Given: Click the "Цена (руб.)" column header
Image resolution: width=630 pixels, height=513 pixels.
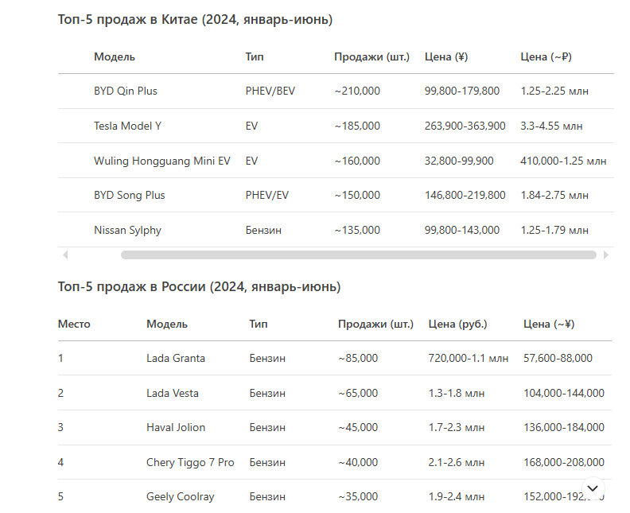Looking at the screenshot, I should 457,324.
